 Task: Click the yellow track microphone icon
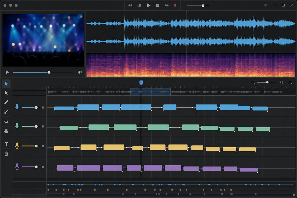click(x=17, y=146)
